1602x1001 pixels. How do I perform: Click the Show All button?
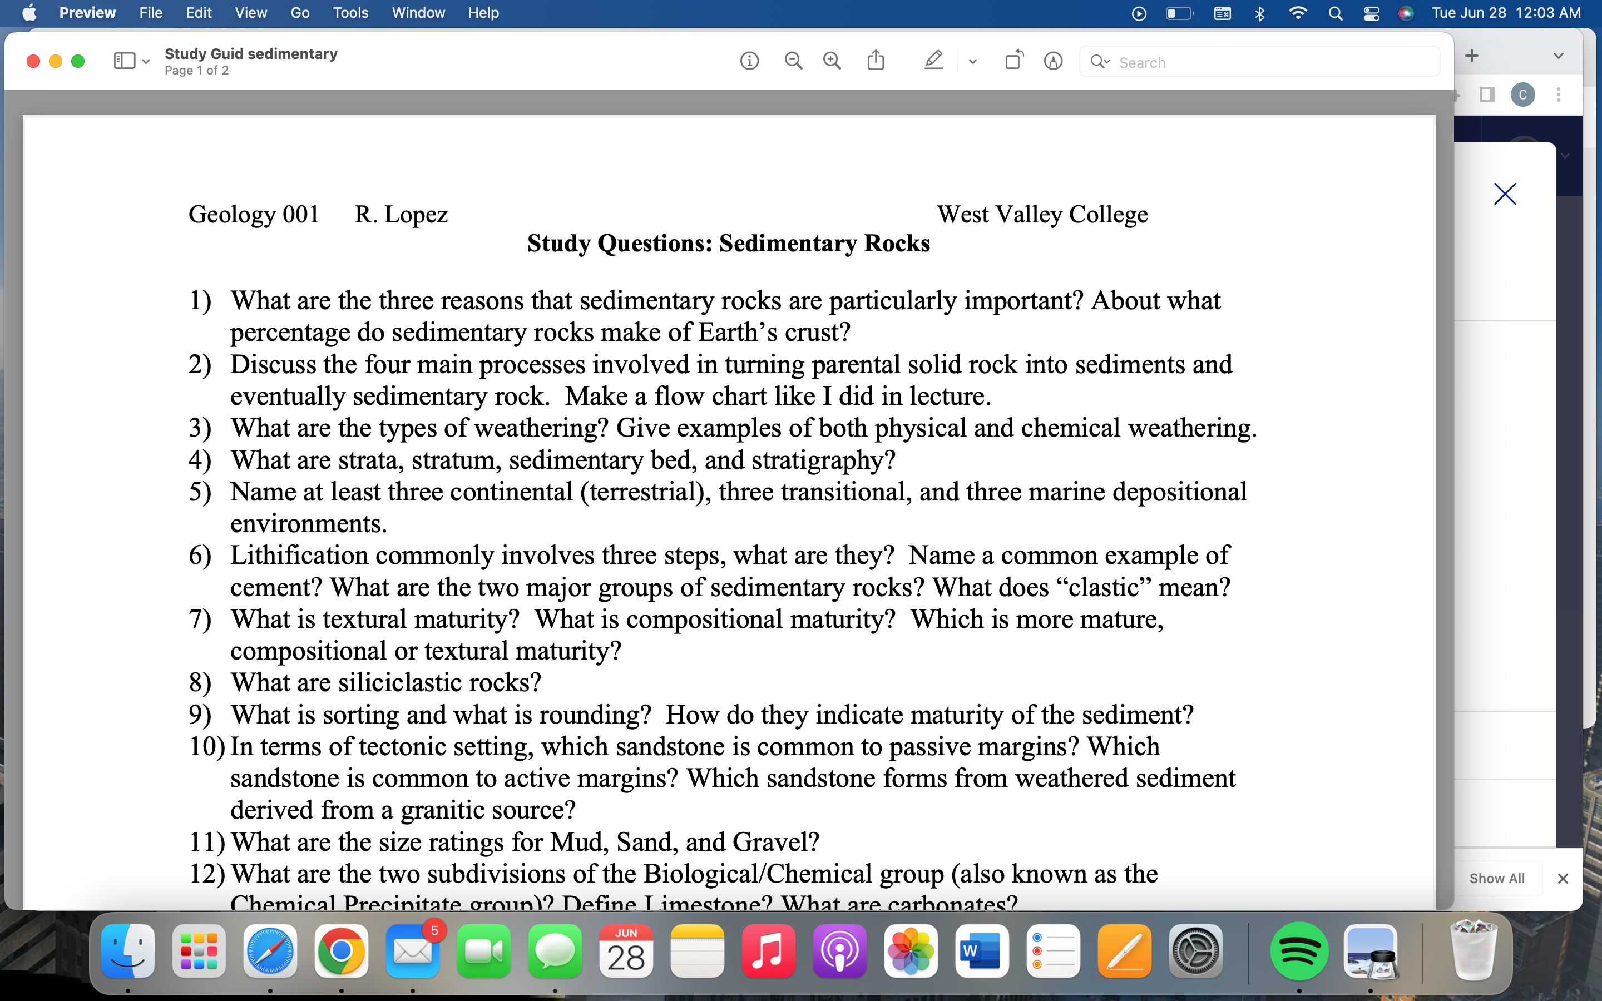tap(1496, 879)
